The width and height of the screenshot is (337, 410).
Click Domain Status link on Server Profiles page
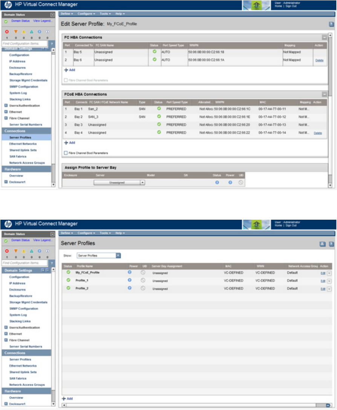coord(20,240)
